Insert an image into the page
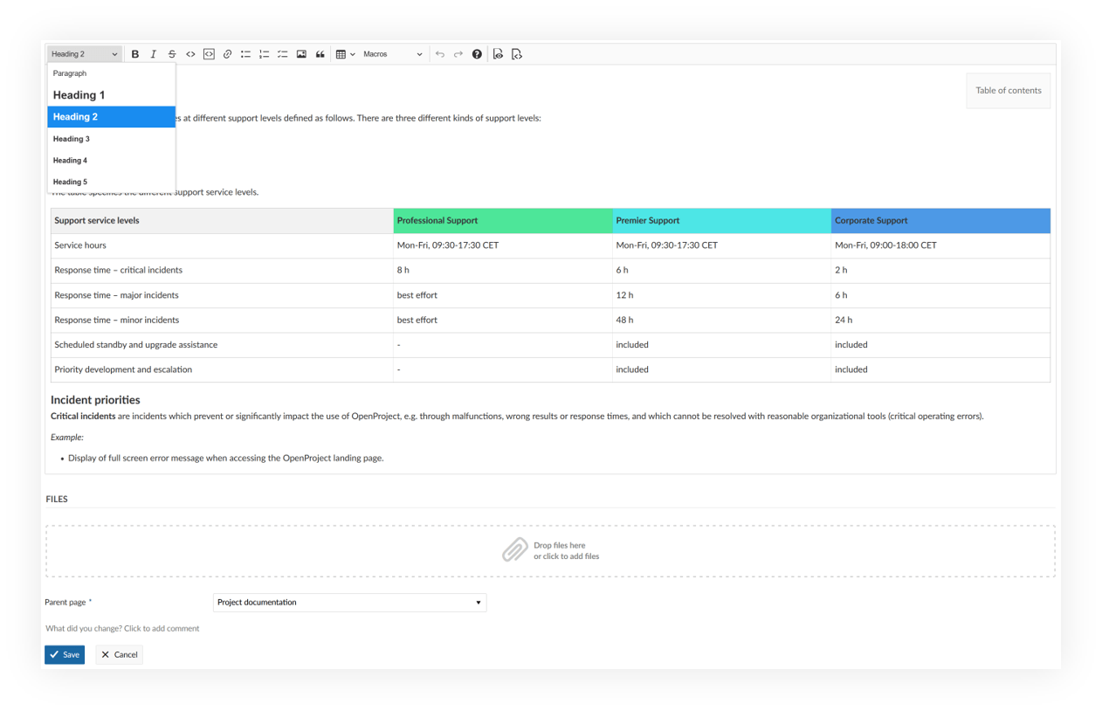 (301, 53)
